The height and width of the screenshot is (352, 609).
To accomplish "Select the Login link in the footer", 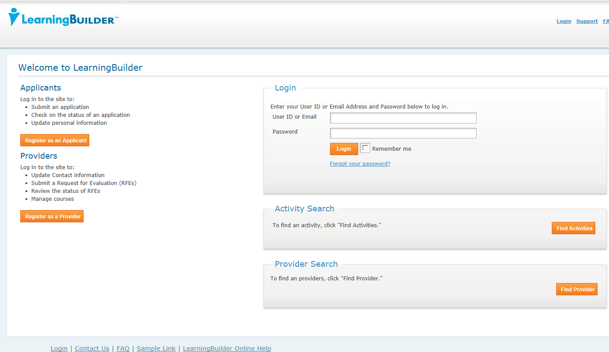I will click(x=59, y=348).
